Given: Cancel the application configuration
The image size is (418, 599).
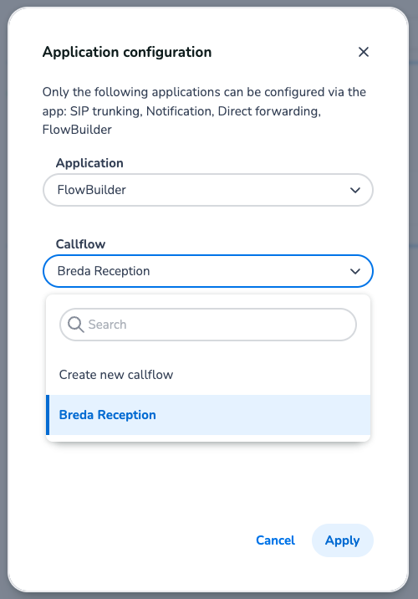Looking at the screenshot, I should pyautogui.click(x=275, y=540).
